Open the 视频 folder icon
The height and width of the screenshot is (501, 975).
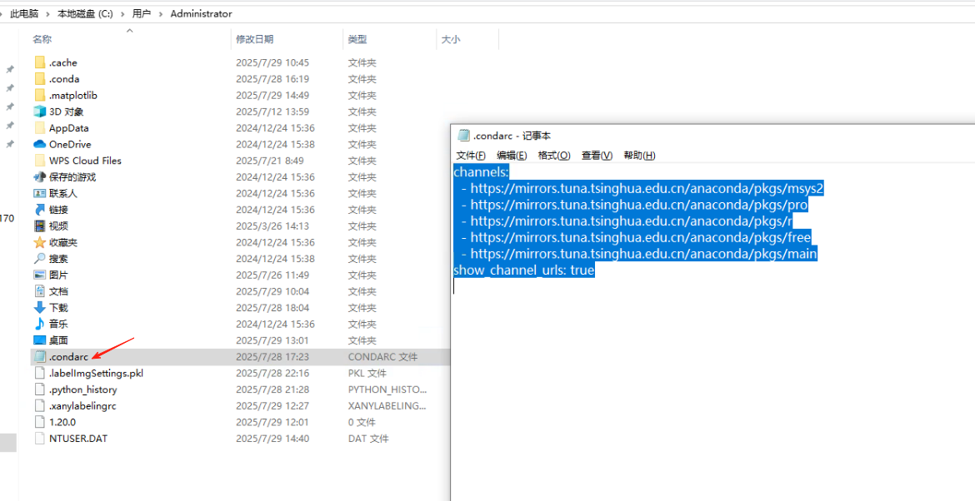coord(39,226)
